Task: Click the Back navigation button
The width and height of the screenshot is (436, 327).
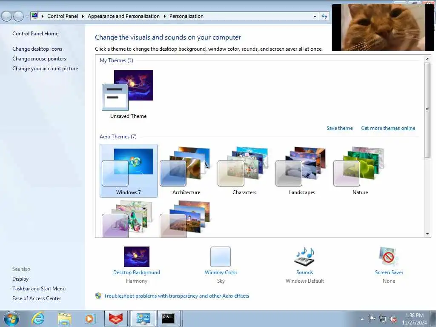Action: click(7, 17)
